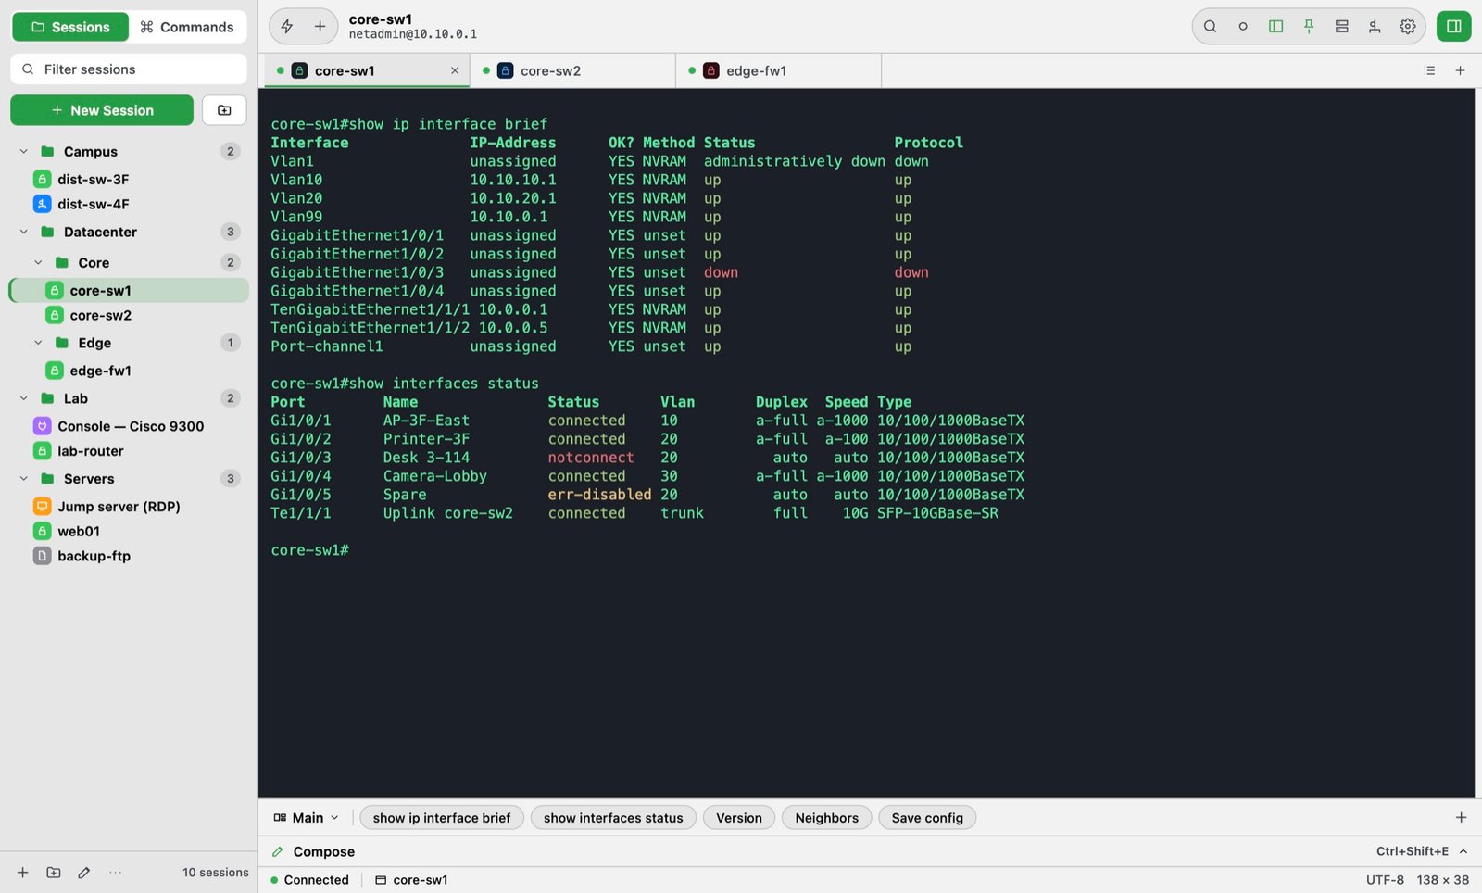This screenshot has height=893, width=1482.
Task: Add a new tab with plus icon
Action: (1460, 70)
